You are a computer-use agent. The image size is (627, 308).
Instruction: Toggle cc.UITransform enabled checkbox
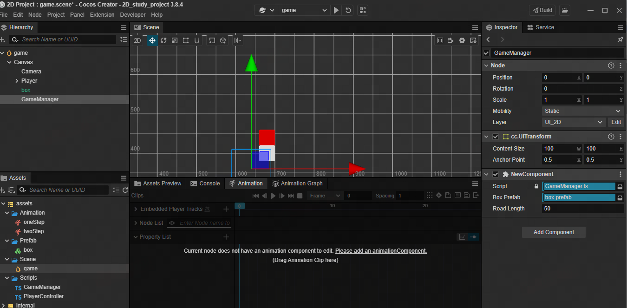[x=496, y=137]
